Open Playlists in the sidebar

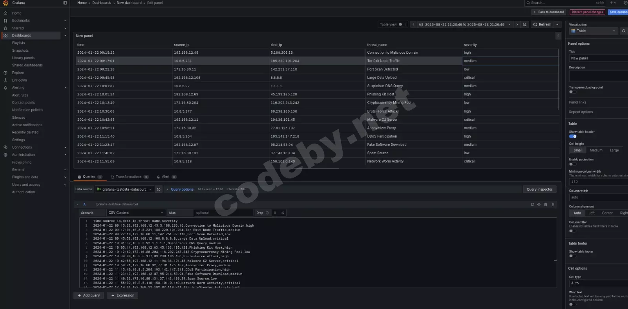point(18,43)
